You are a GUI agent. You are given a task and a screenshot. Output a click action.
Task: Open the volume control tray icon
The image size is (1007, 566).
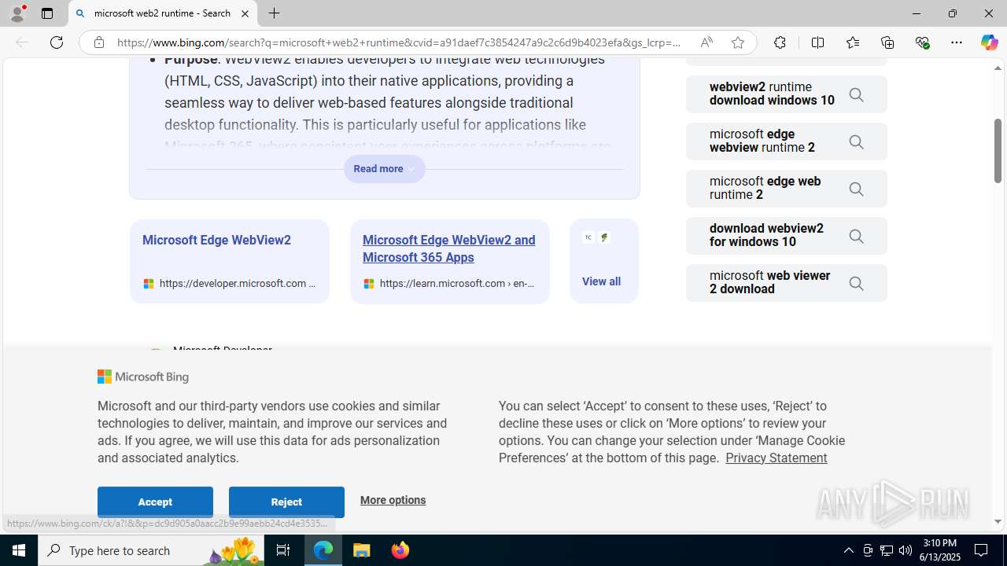coord(906,550)
